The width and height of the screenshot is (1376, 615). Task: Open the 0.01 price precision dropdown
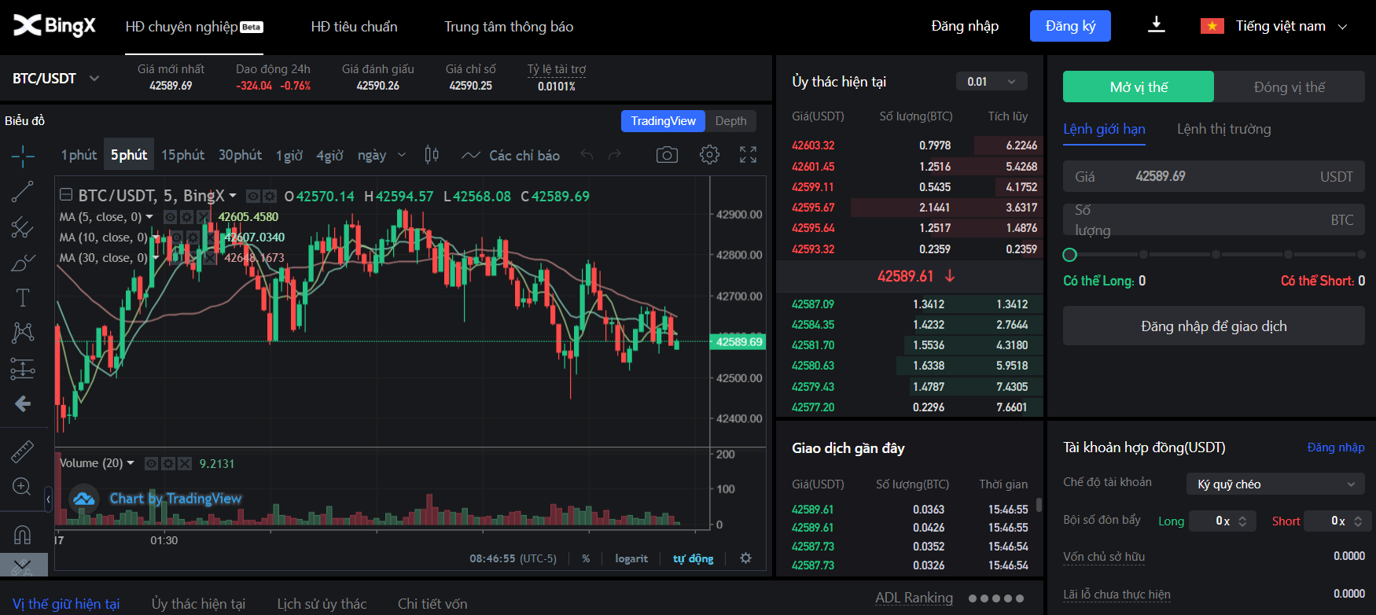coord(992,82)
